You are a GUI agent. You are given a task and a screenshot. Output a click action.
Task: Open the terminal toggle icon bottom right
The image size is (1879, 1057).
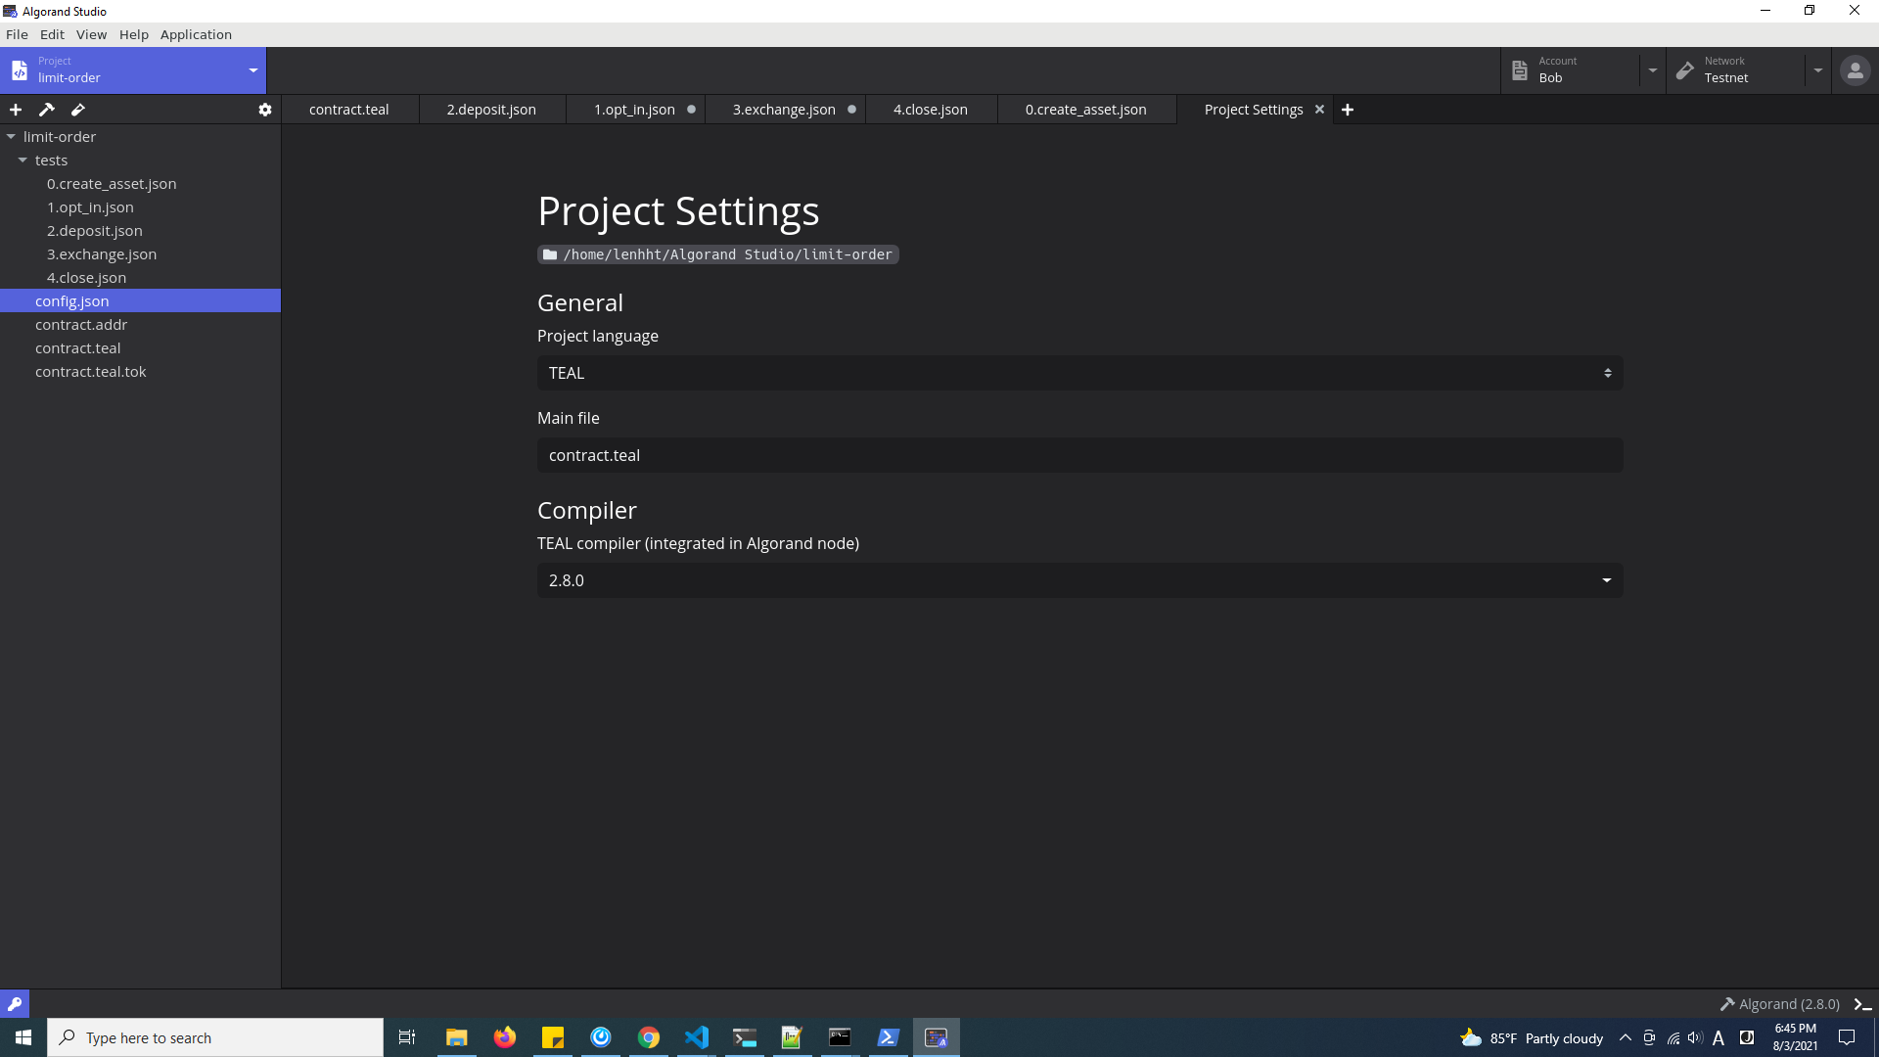[1859, 1003]
